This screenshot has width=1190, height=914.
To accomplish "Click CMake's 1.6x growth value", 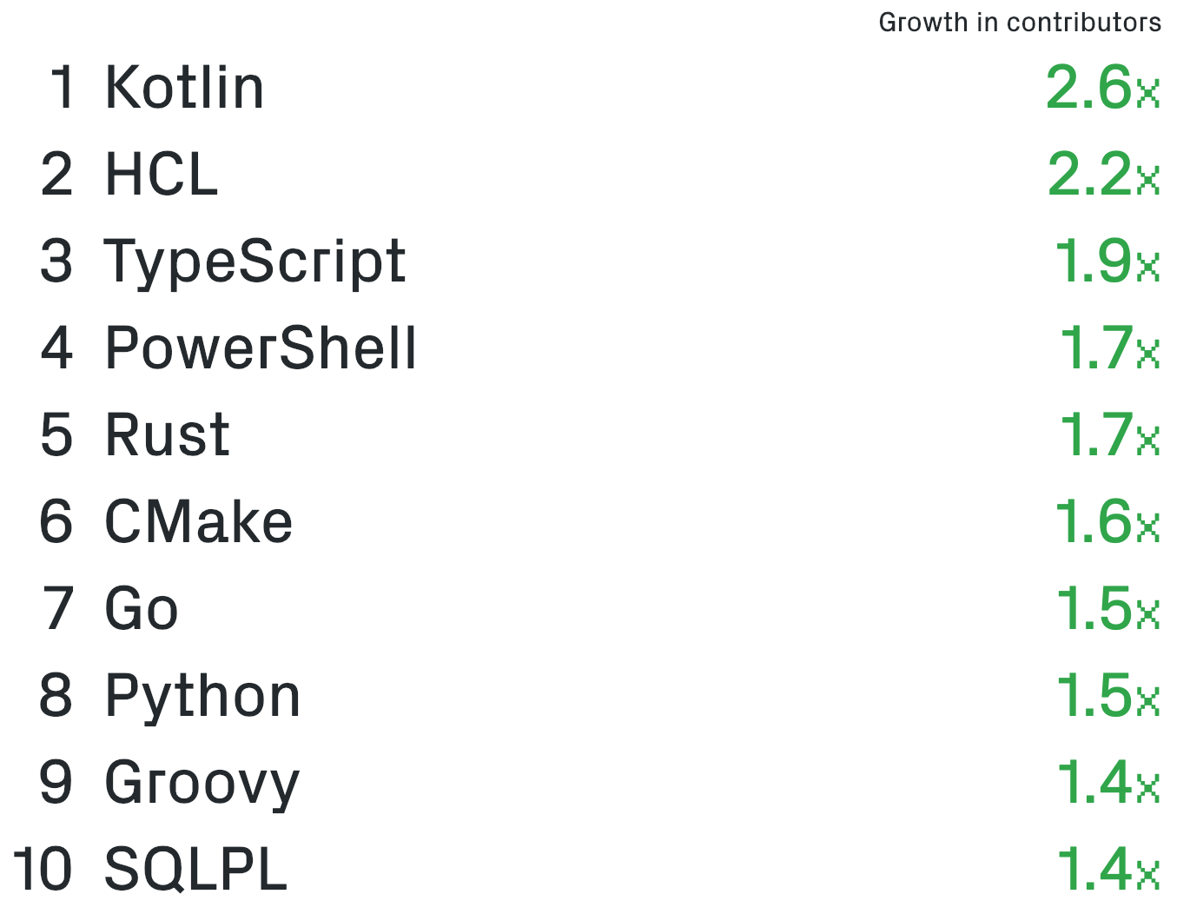I will [x=1107, y=522].
